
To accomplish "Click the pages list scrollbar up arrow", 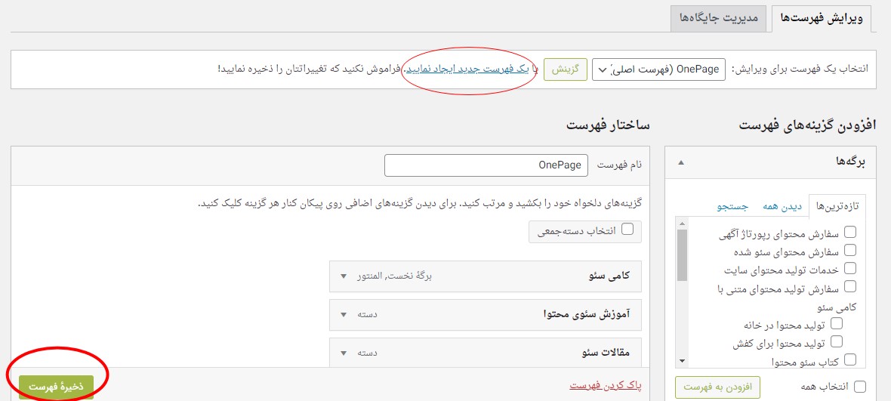I will (x=683, y=224).
